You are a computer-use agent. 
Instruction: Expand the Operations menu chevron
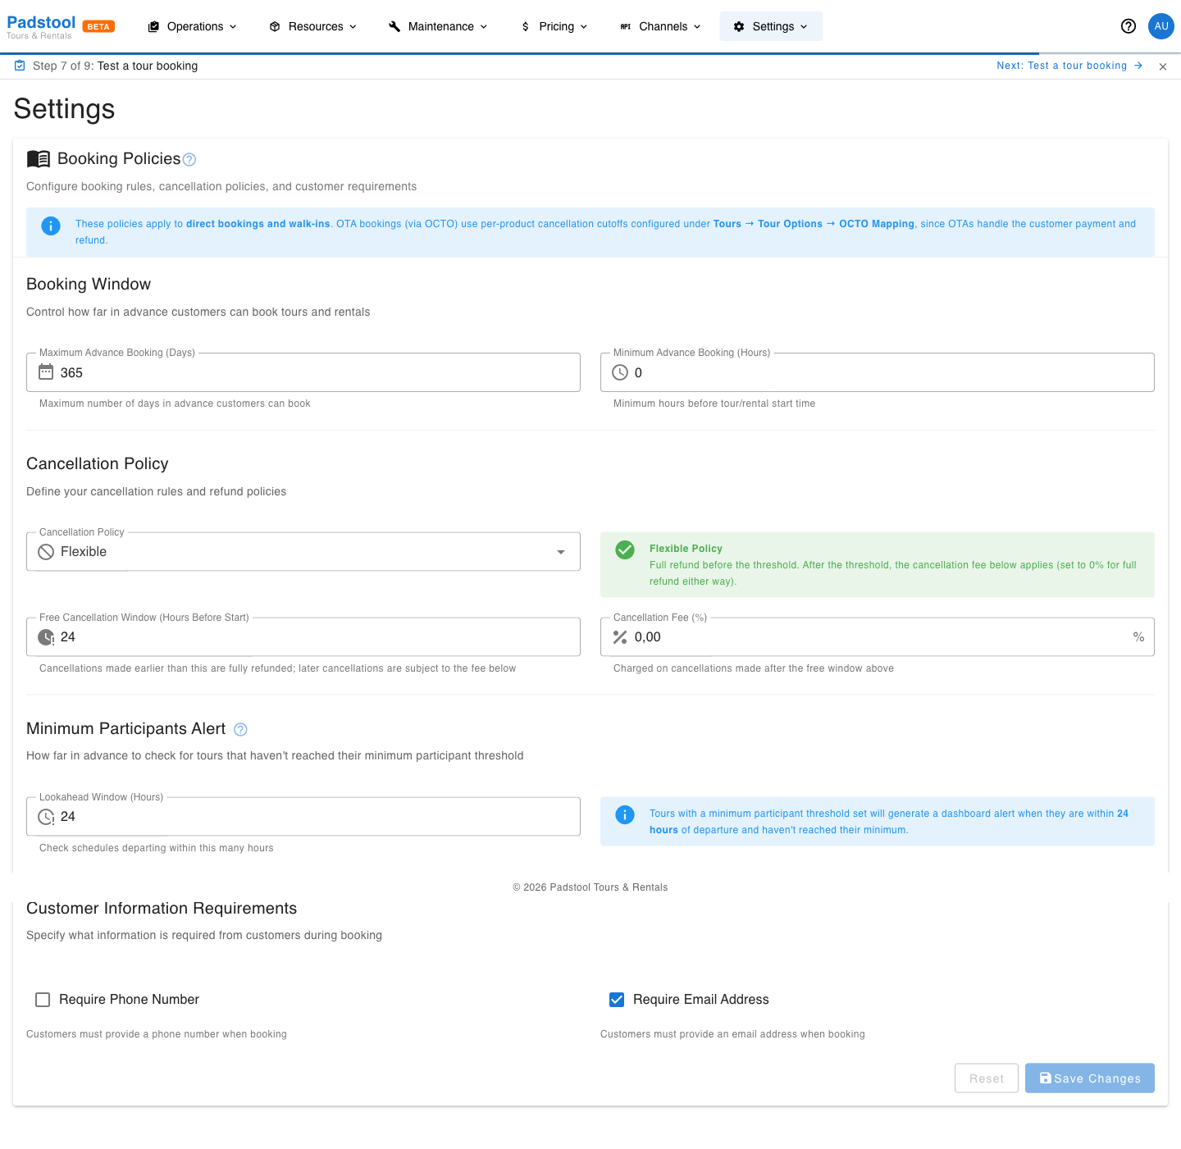click(x=233, y=26)
